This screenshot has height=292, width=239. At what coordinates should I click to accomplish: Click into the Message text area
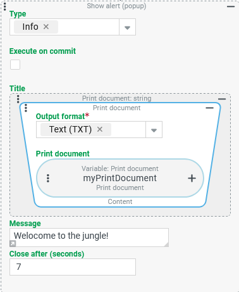coord(89,238)
